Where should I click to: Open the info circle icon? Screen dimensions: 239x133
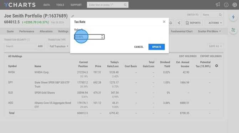pyautogui.click(x=226, y=5)
